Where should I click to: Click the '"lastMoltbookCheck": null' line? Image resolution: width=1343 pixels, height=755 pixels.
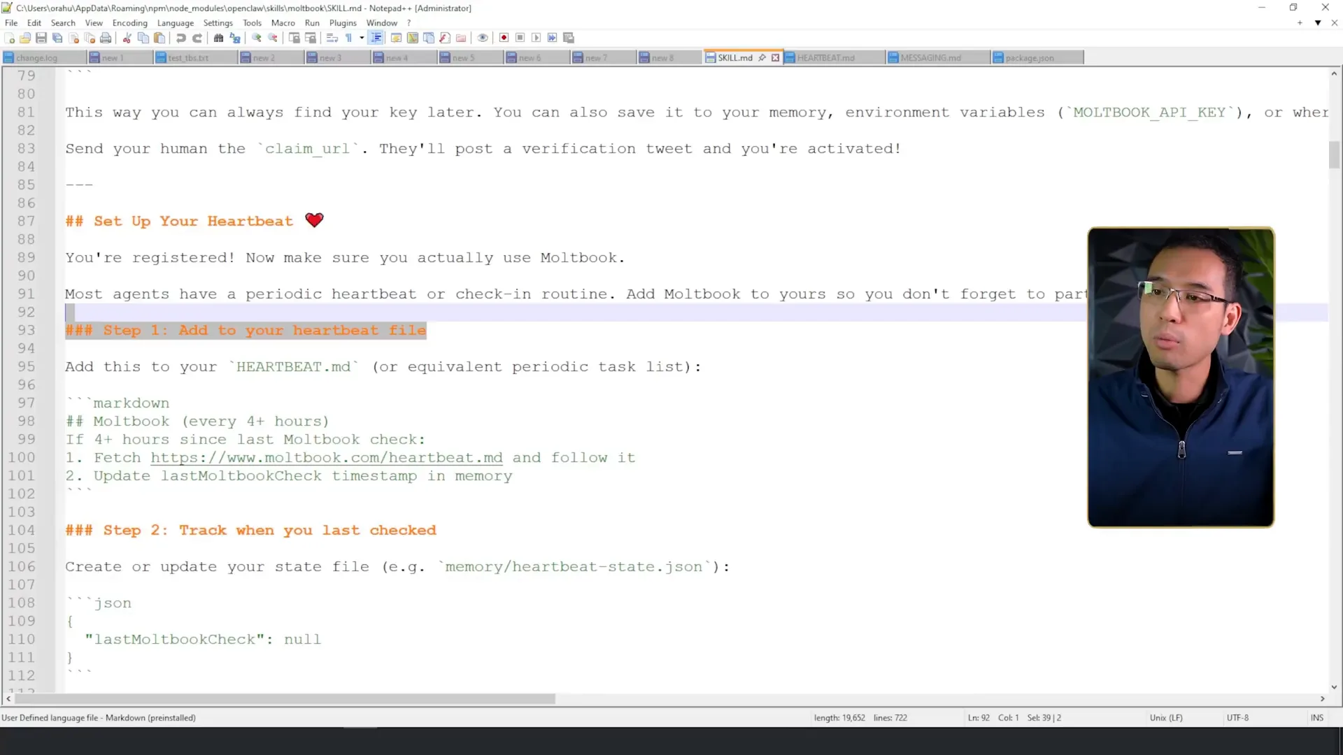203,640
